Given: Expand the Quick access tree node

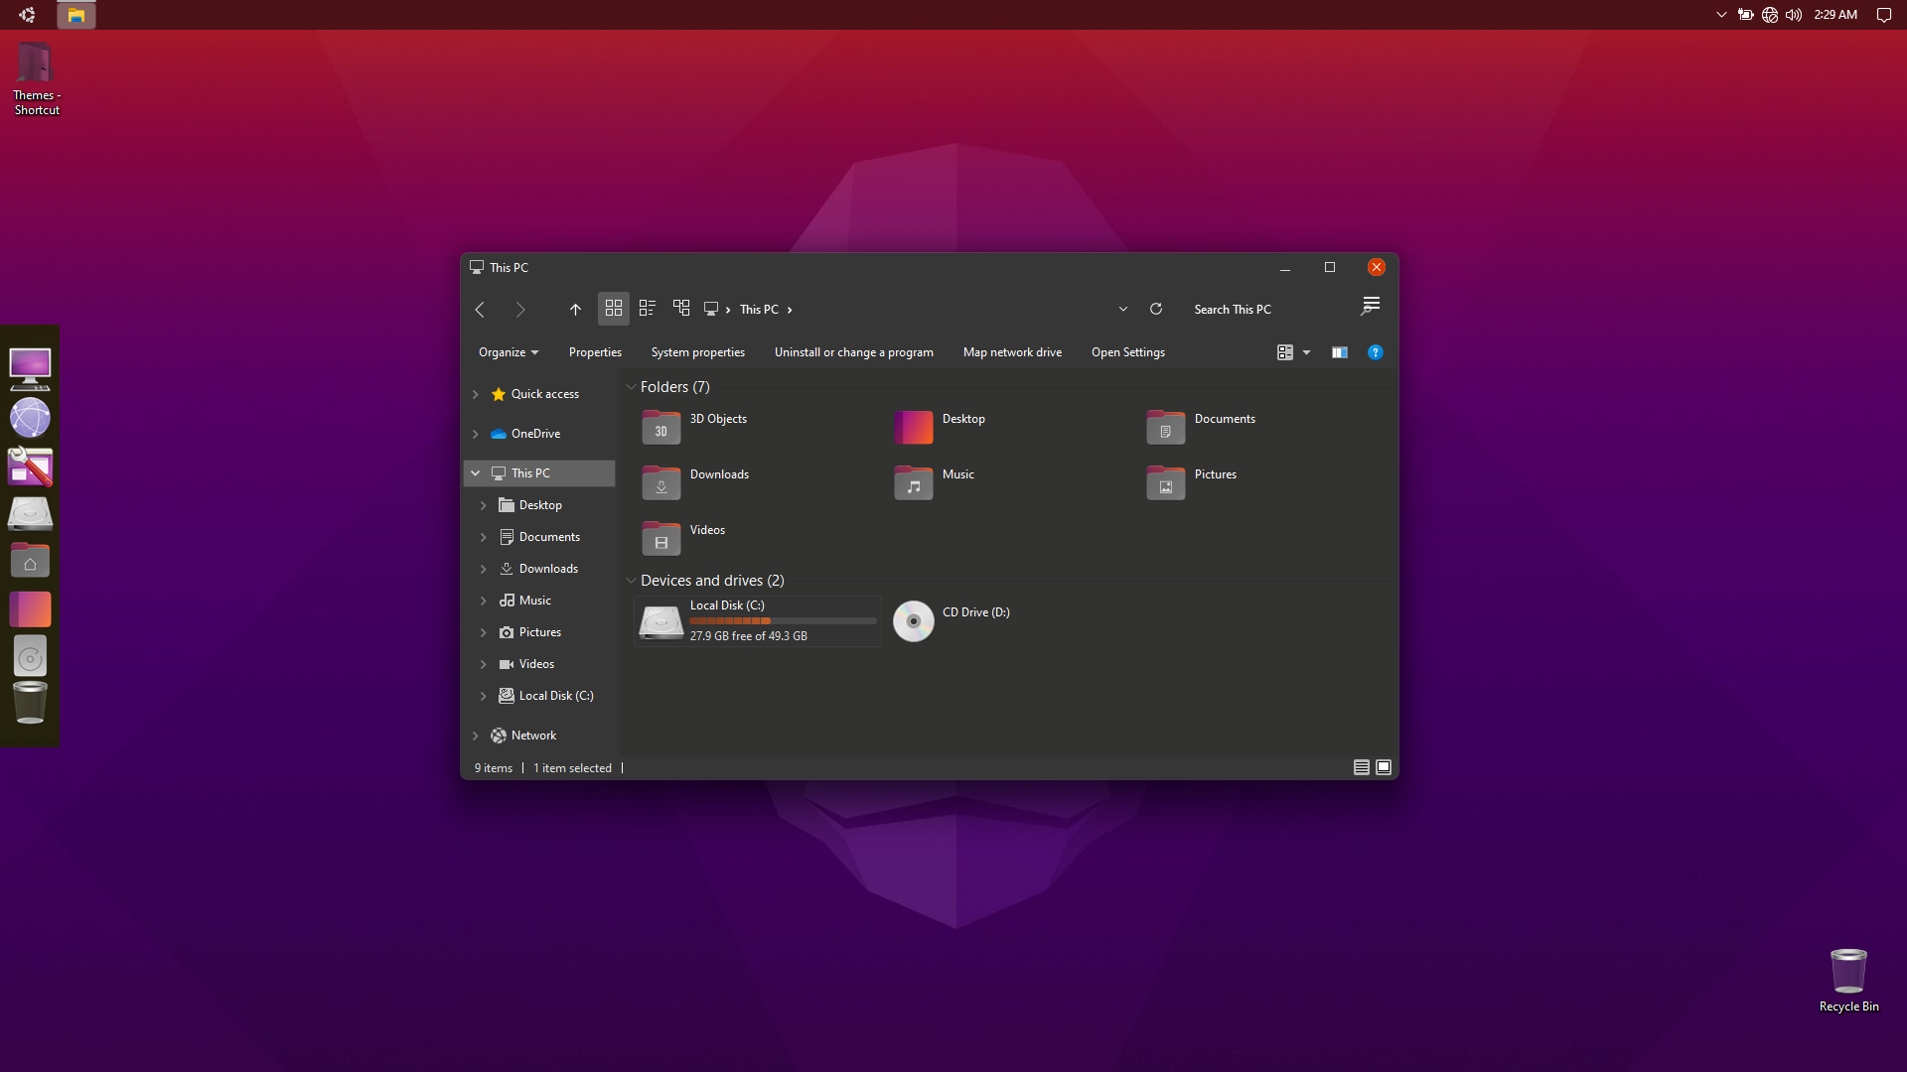Looking at the screenshot, I should [x=476, y=394].
